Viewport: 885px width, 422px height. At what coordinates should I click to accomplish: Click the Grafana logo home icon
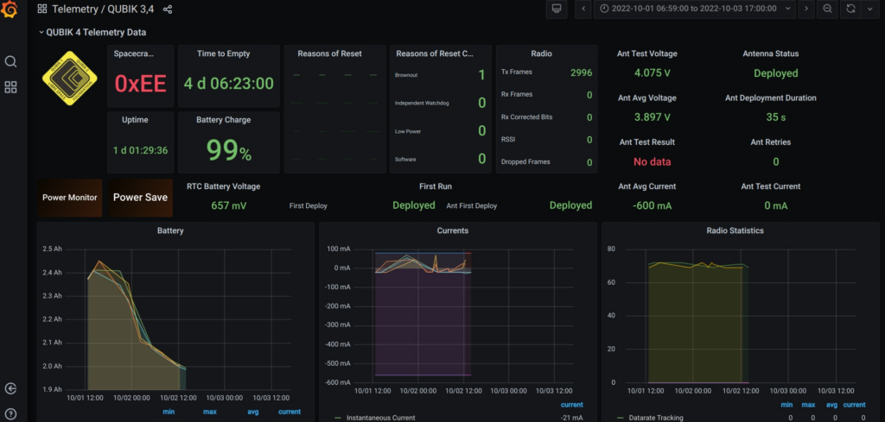(11, 9)
